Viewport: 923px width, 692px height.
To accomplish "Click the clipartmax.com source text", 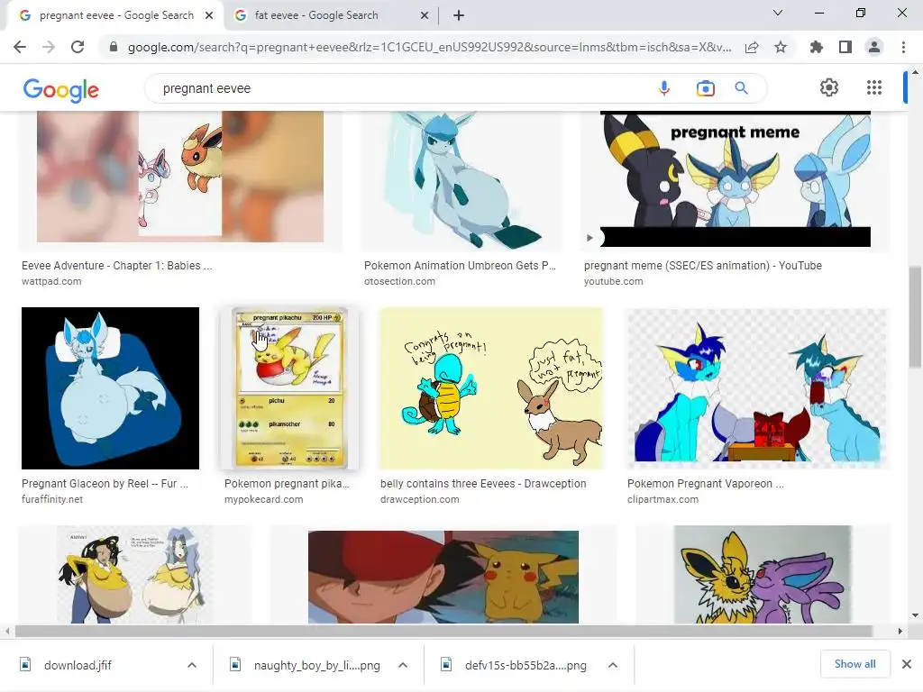I will [x=663, y=499].
